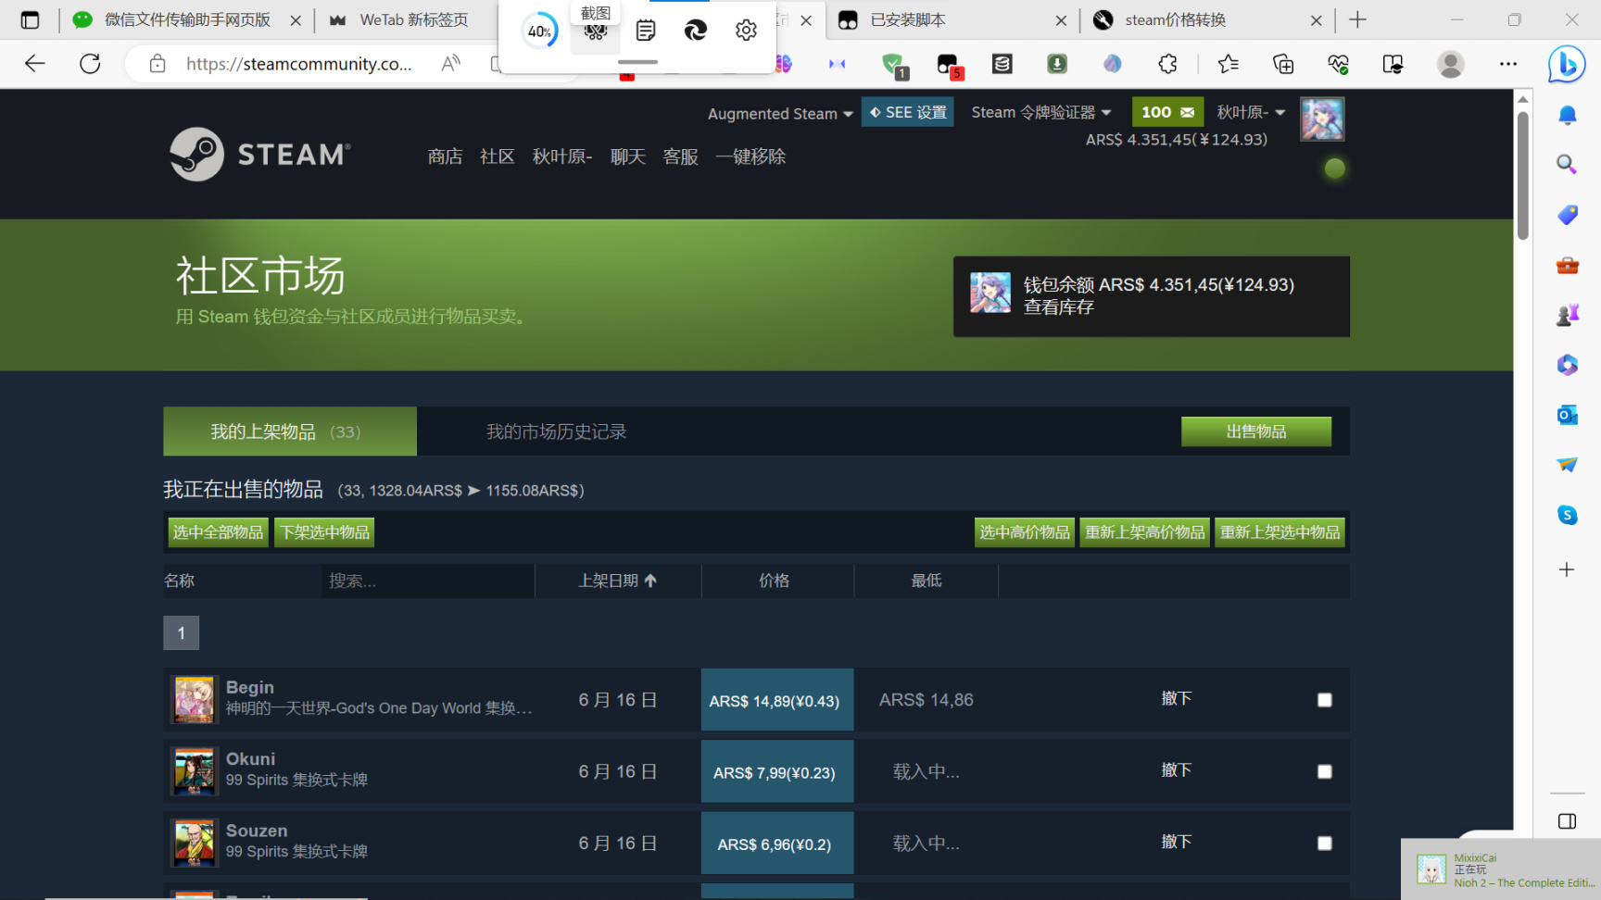
Task: Click the lock site info icon
Action: click(158, 64)
